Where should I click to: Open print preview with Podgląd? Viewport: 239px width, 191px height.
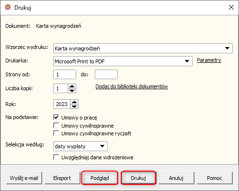click(100, 178)
